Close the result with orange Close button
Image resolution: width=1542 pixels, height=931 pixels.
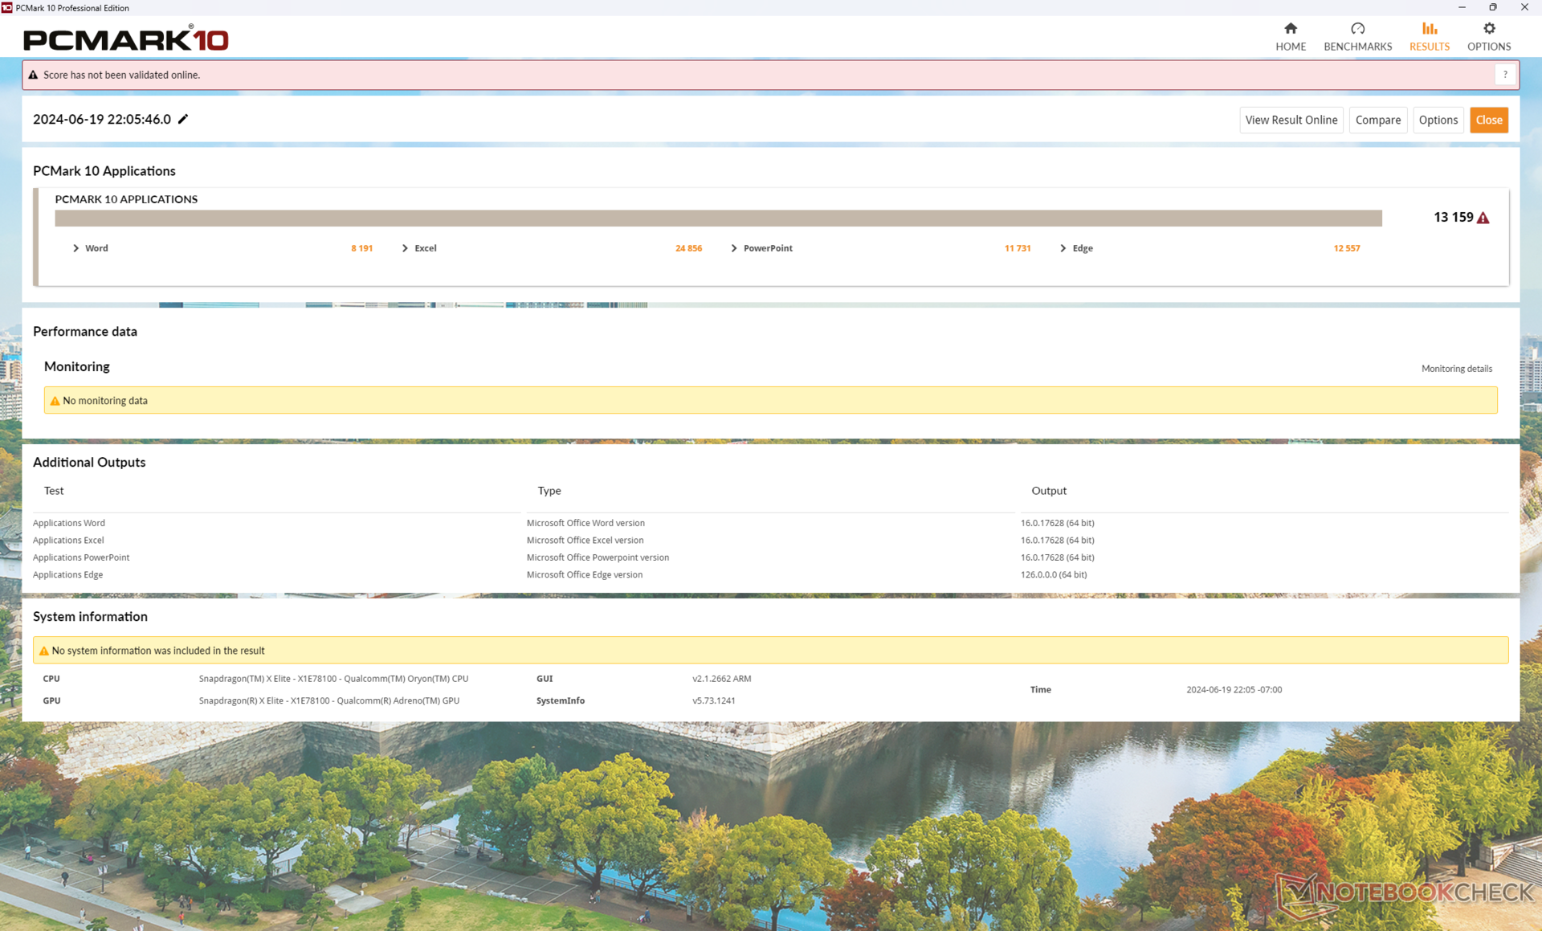pyautogui.click(x=1488, y=120)
